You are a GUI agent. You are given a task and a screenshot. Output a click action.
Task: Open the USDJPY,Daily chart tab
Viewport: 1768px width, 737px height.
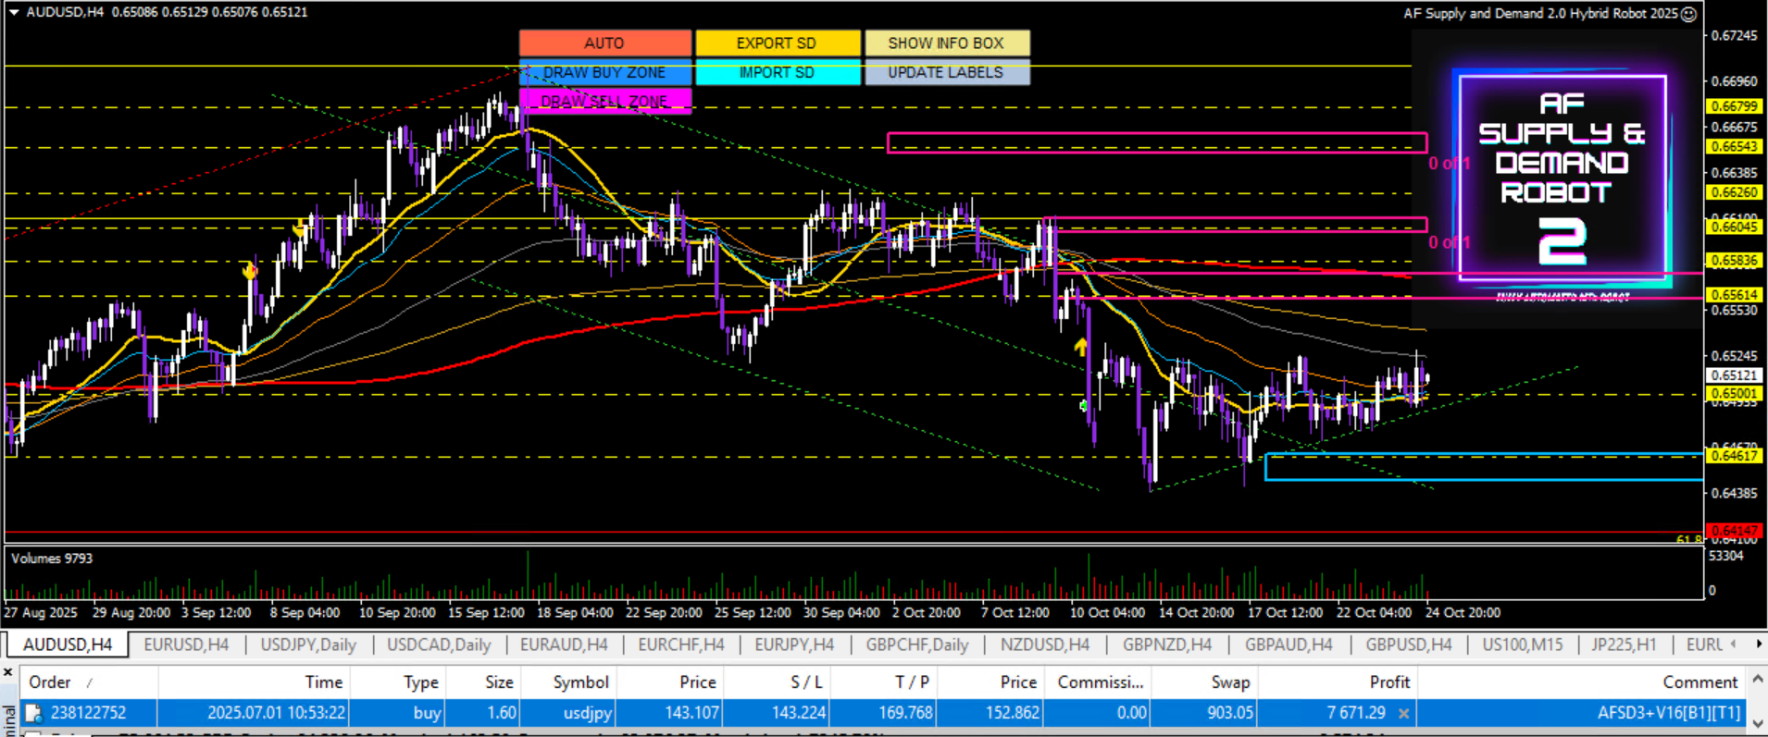[x=308, y=645]
